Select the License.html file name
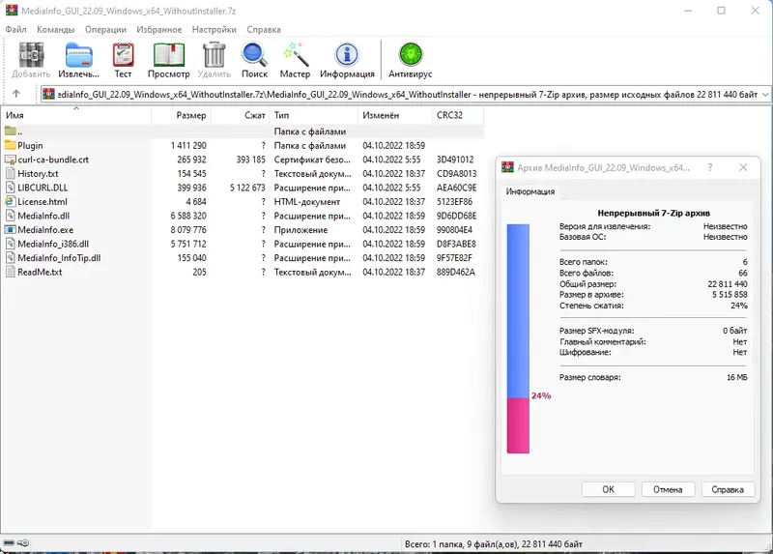The width and height of the screenshot is (773, 554). (x=43, y=202)
